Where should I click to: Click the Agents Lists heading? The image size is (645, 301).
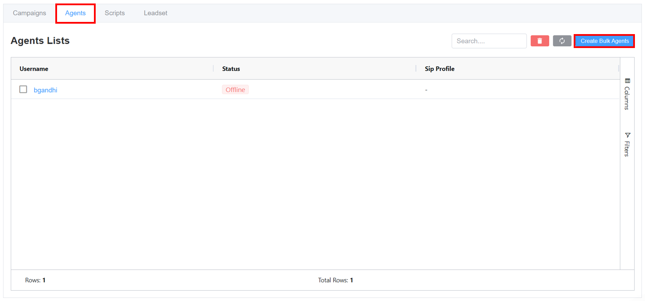click(x=40, y=41)
